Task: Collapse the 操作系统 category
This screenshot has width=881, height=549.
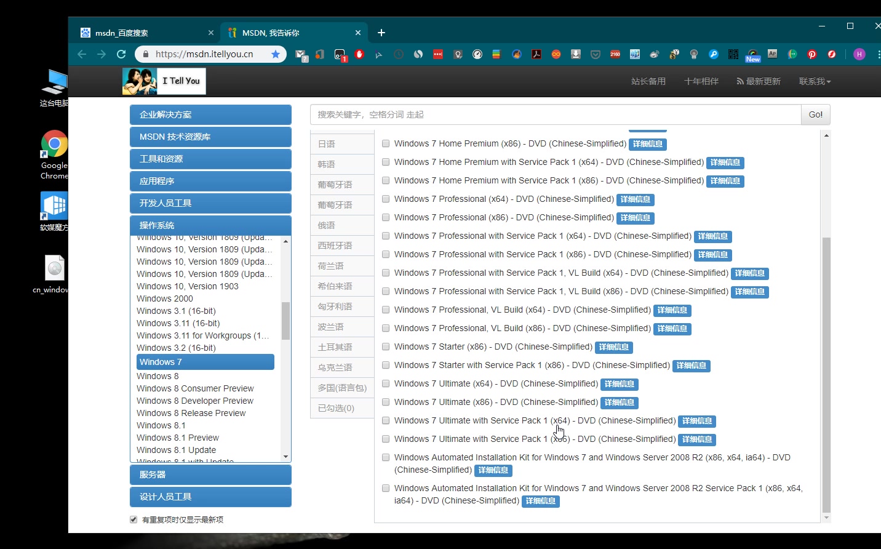Action: (x=210, y=225)
